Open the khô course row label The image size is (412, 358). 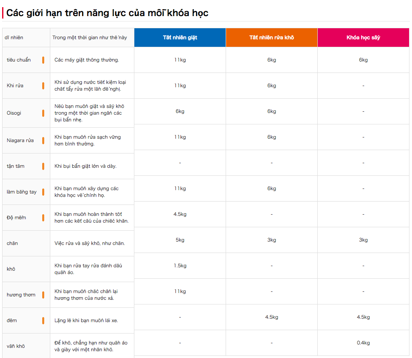11,269
